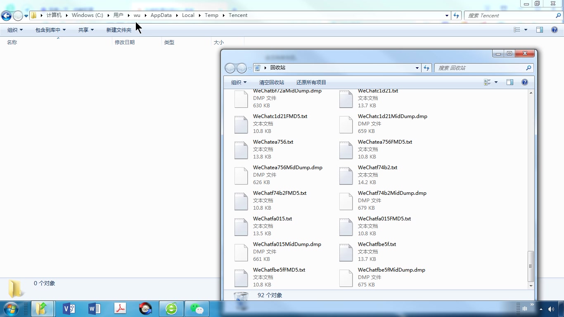Click the Recycle Bin window's Back arrow
This screenshot has width=564, height=317.
click(230, 68)
